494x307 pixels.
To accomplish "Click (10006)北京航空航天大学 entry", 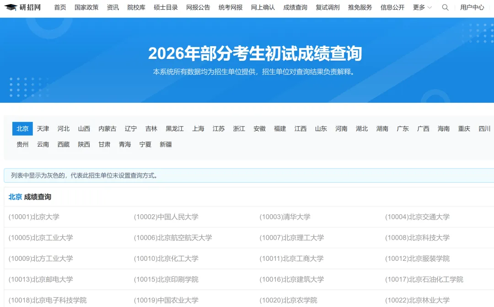I will (x=173, y=238).
